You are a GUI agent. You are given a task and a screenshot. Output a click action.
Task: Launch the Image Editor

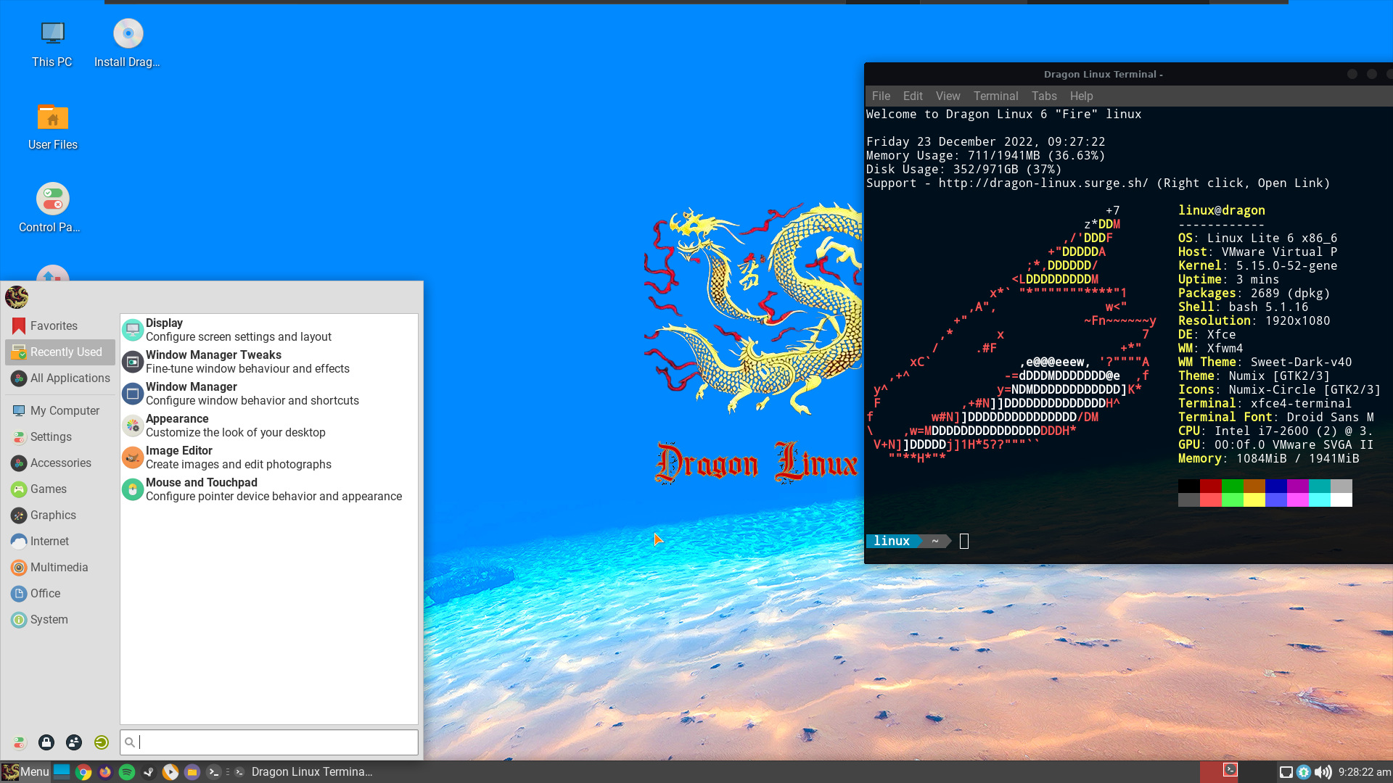click(x=269, y=457)
